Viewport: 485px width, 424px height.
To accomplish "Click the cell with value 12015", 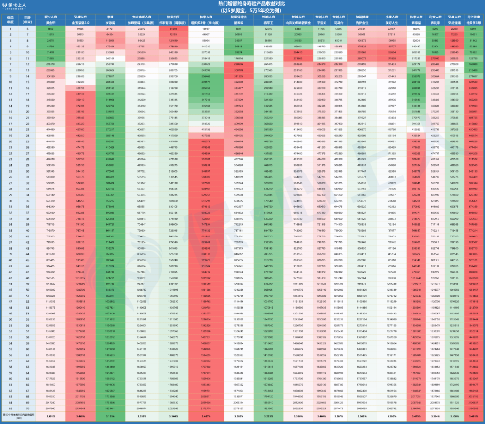I will click(x=268, y=29).
